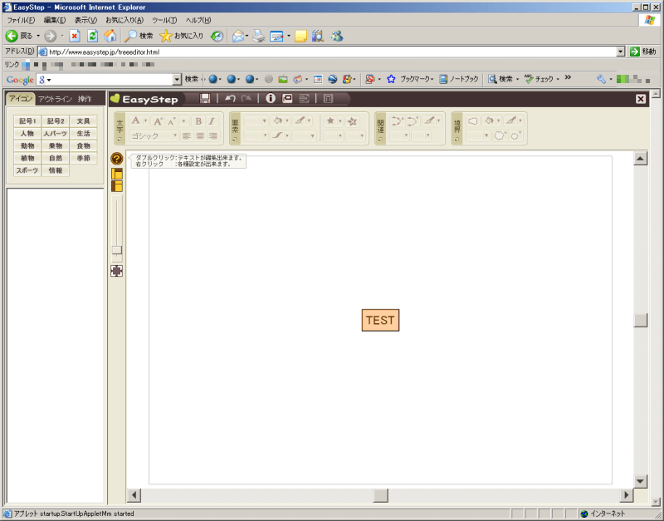Open the ファイル(F) menu
This screenshot has height=521, width=664.
pyautogui.click(x=21, y=20)
